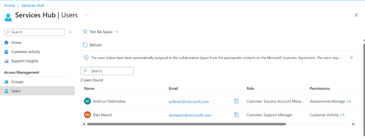Click the '2 users found' count text
This screenshot has height=139, width=365.
[92, 80]
